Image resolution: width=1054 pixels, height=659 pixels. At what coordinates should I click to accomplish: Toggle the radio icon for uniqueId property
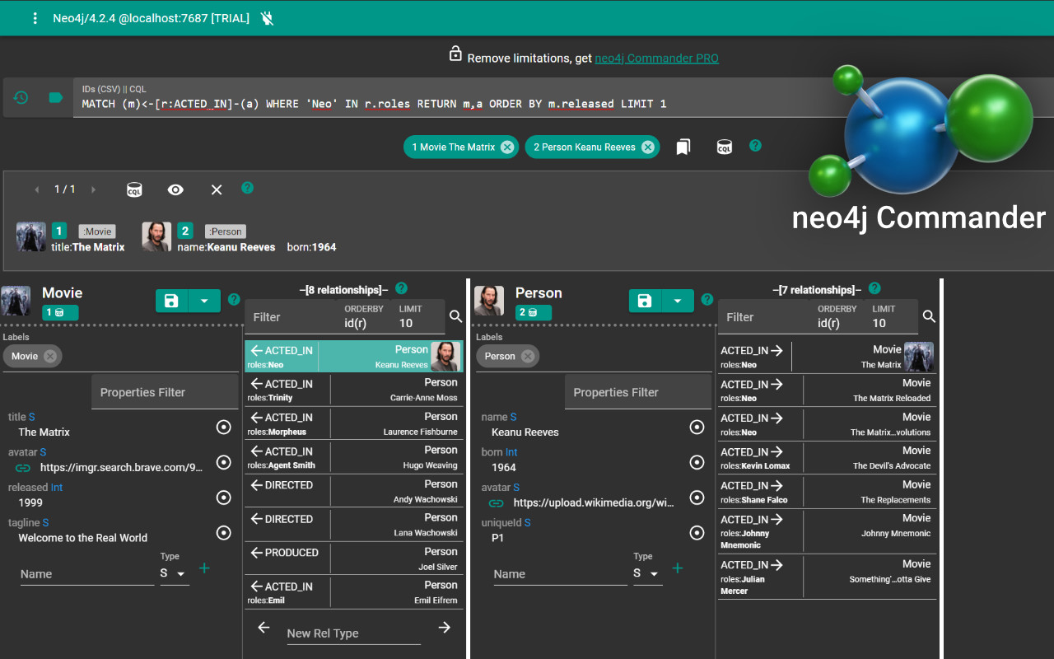(x=697, y=532)
